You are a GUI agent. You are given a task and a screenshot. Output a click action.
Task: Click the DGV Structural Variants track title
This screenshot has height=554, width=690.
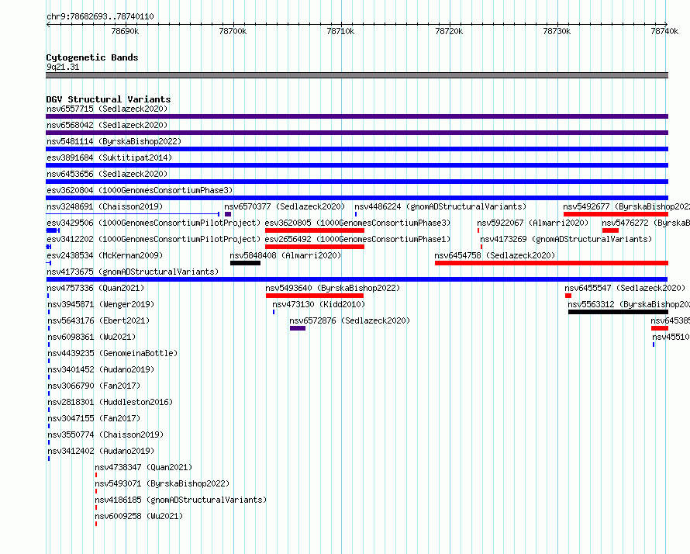click(x=109, y=99)
